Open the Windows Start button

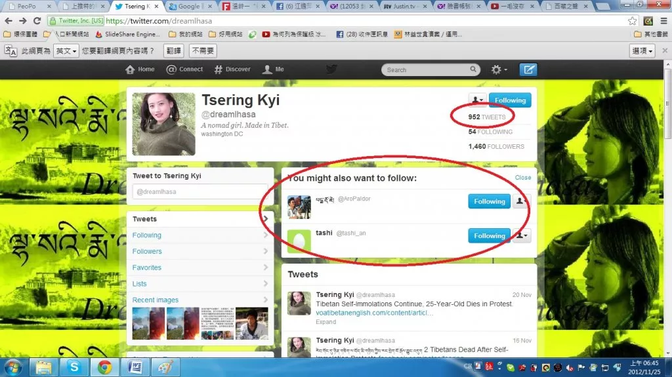click(13, 368)
